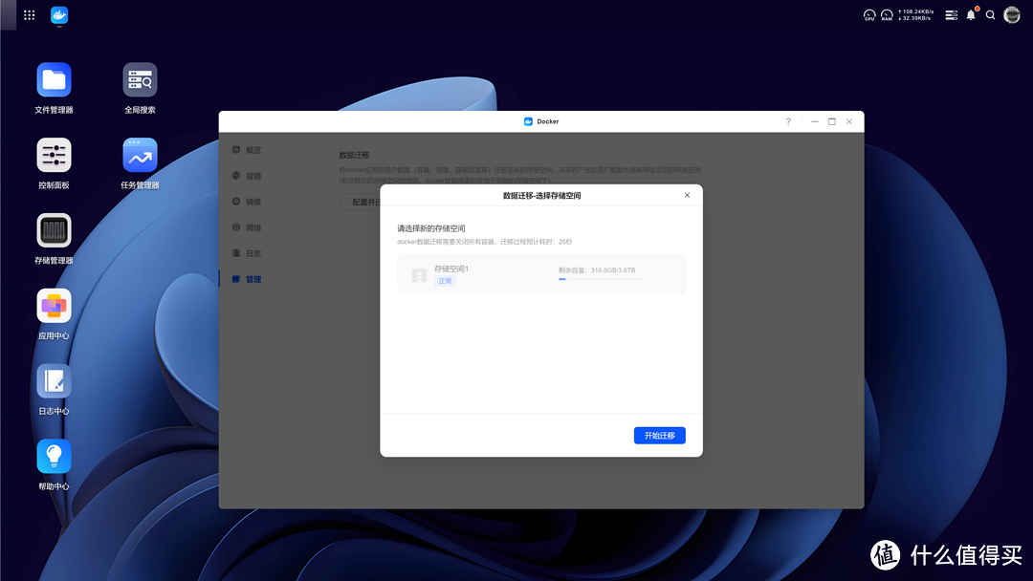The width and height of the screenshot is (1033, 581).
Task: Click the CPU usage indicator icon
Action: click(x=868, y=15)
